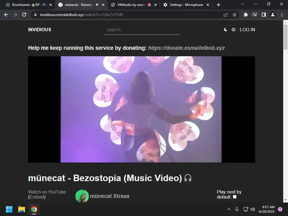The height and width of the screenshot is (216, 288).
Task: Close the VMAudio tab
Action: 156,5
